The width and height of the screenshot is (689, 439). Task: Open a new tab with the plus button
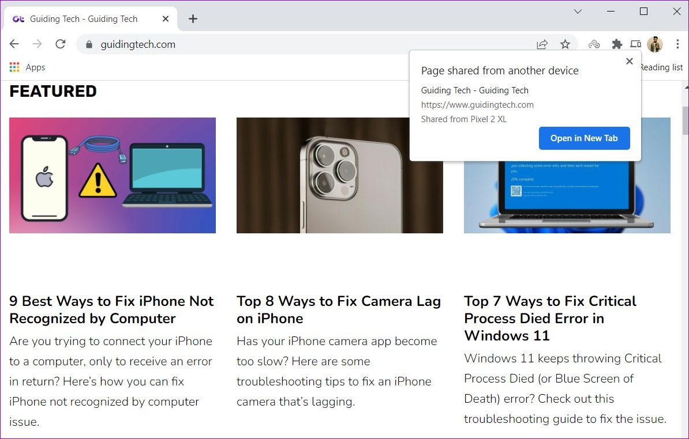click(x=193, y=18)
